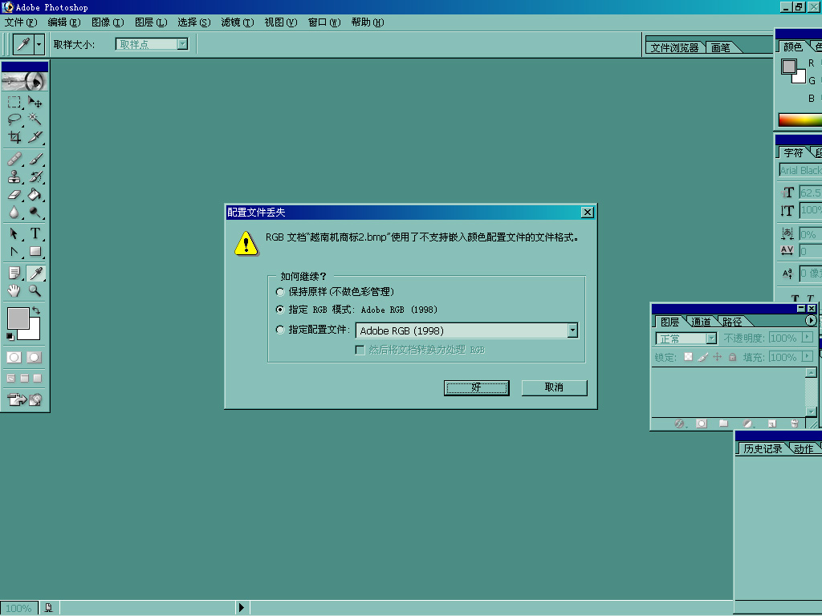Select the Type tool
Image resolution: width=822 pixels, height=616 pixels.
35,233
